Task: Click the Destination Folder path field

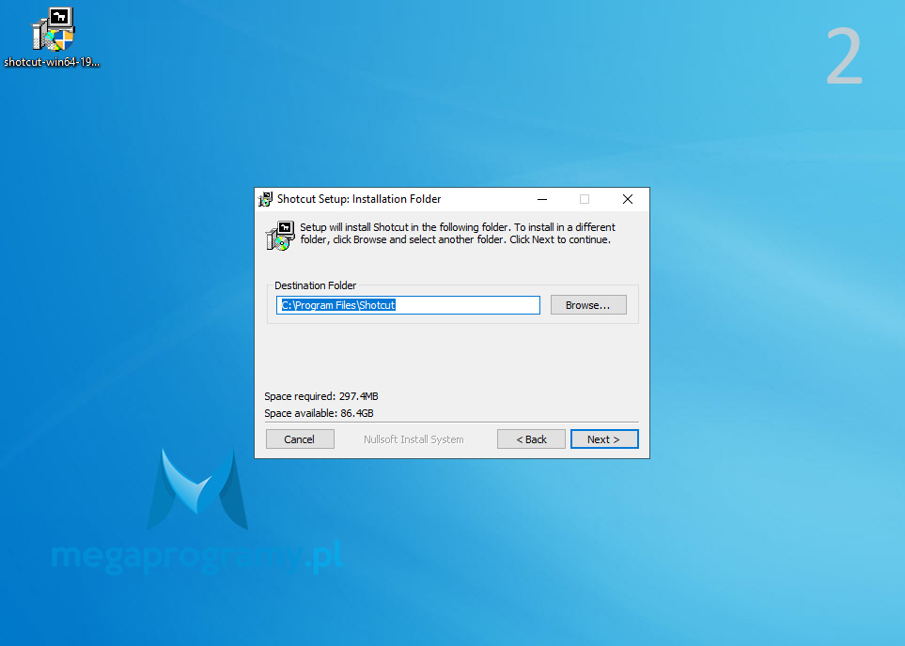Action: pyautogui.click(x=408, y=305)
